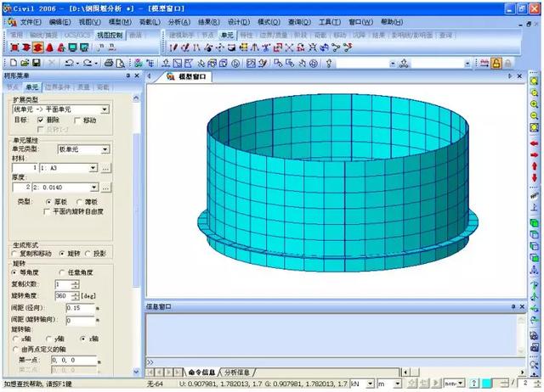544x392 pixels.
Task: Toggle the 删除 (delete) checkbox
Action: coord(41,120)
